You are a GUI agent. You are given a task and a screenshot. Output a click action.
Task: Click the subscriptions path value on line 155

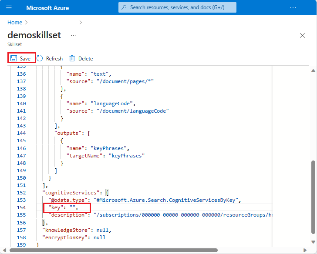[183, 215]
